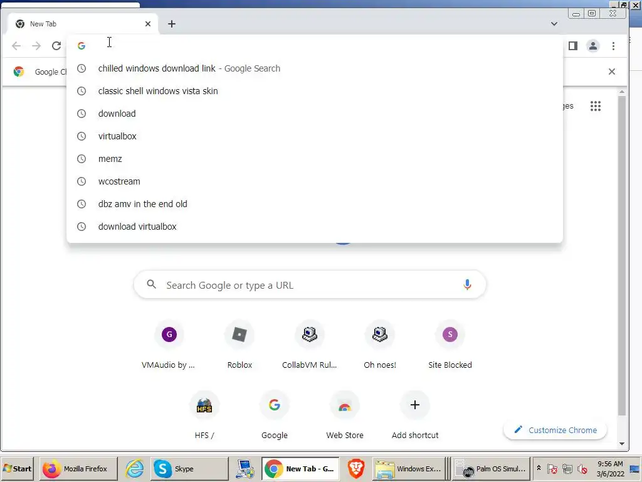This screenshot has height=482, width=642.
Task: Open the Web Store shortcut tile
Action: click(x=345, y=416)
